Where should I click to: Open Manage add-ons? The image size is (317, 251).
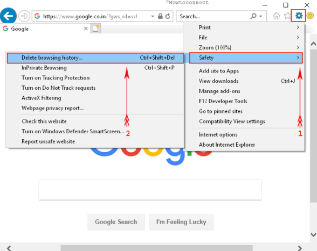[244, 91]
